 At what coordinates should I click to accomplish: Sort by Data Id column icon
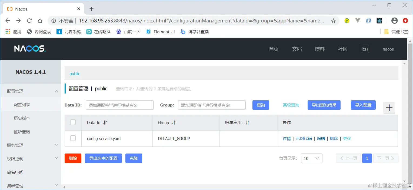tap(105, 122)
